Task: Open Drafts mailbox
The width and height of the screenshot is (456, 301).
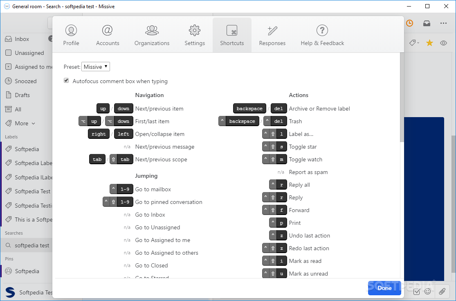Action: point(27,95)
